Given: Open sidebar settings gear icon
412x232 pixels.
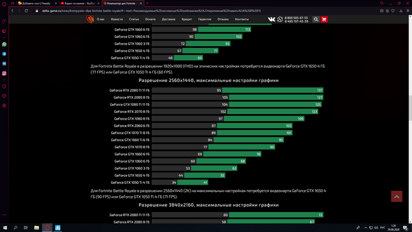Looking at the screenshot, I should coord(4,105).
